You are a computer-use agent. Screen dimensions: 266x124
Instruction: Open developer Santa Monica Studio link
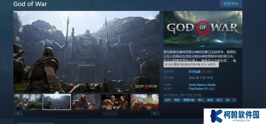[202, 85]
